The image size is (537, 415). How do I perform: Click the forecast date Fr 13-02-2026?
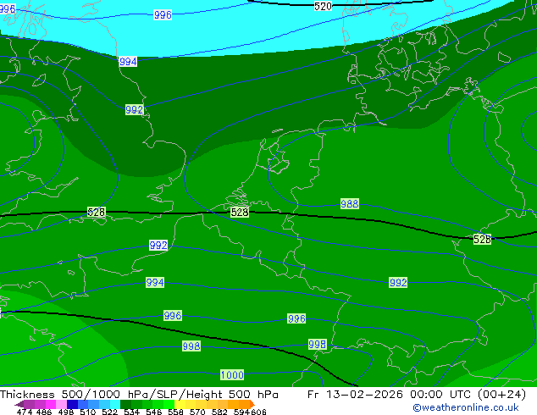pyautogui.click(x=355, y=395)
